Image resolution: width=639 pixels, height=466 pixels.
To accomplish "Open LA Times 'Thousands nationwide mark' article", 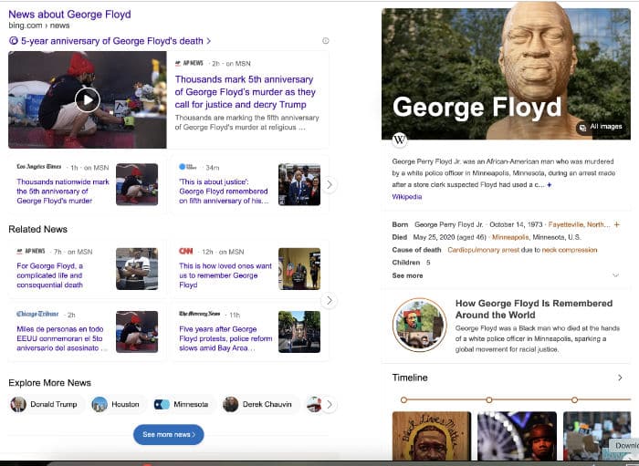I will (63, 192).
